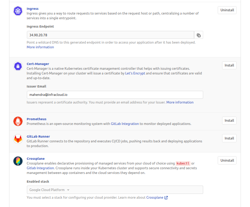
Task: Open the Ingress title link
Action: tap(33, 9)
